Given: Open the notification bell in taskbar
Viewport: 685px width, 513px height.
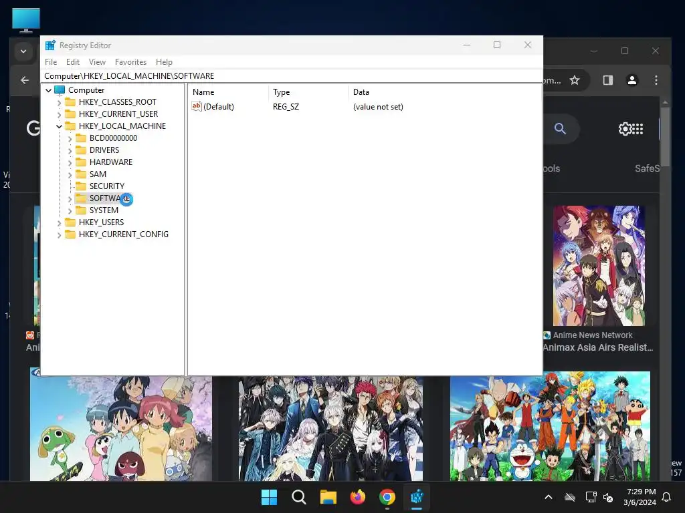Looking at the screenshot, I should (667, 497).
